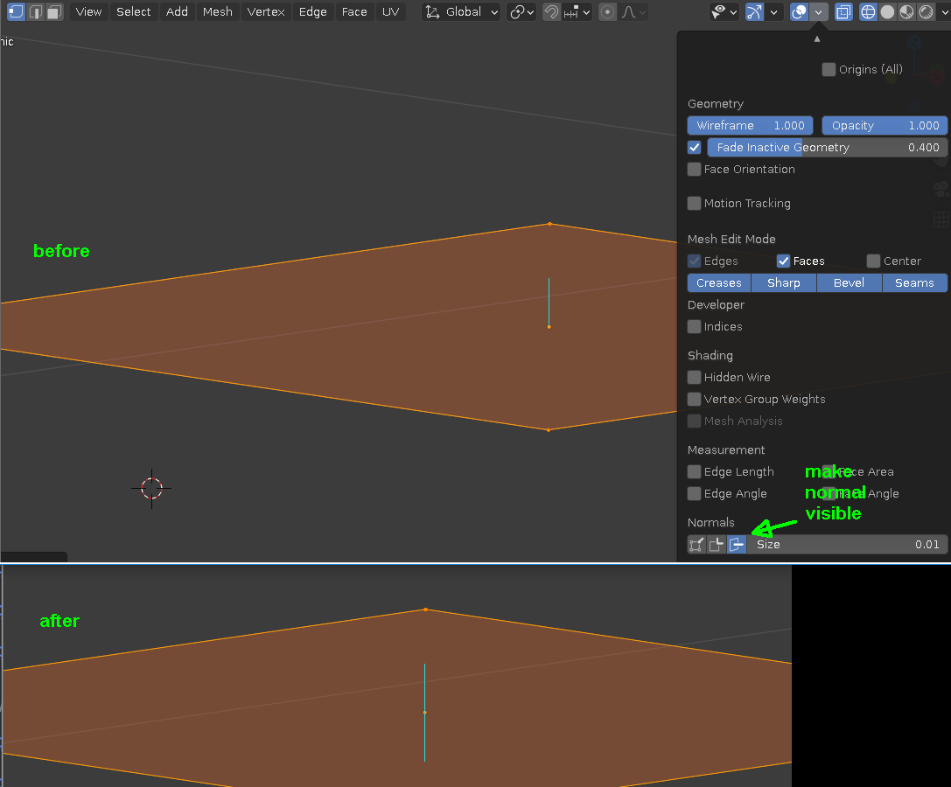Adjust Fade Inactive Geometry 0.400 slider
Screen dimensions: 951x787
(x=828, y=147)
